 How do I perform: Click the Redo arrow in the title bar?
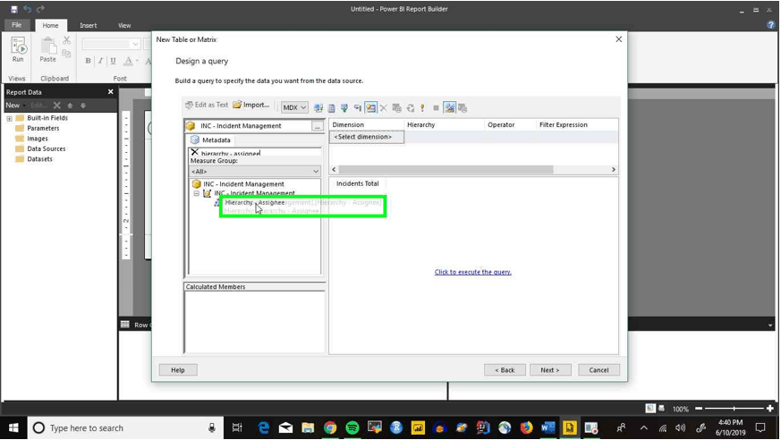coord(40,9)
